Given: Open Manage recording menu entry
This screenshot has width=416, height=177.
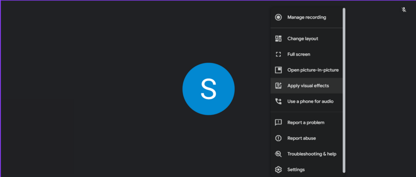Looking at the screenshot, I should click(306, 17).
